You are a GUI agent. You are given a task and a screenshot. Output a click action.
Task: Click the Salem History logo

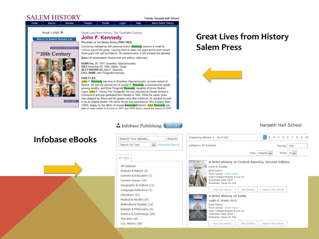54,17
